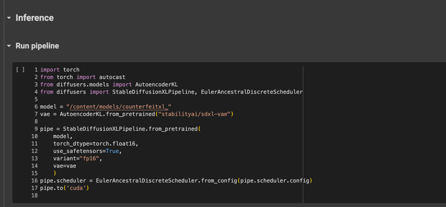The width and height of the screenshot is (446, 207).
Task: Click the StableDiffusionXLPipeline.from_pretrained( line
Action: point(120,129)
